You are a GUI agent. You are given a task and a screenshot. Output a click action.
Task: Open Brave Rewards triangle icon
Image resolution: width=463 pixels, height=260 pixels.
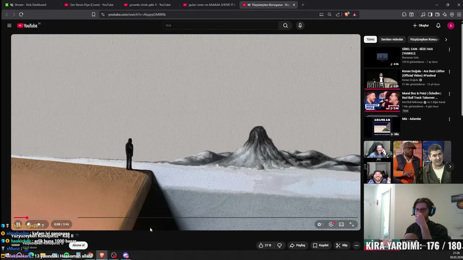(354, 14)
